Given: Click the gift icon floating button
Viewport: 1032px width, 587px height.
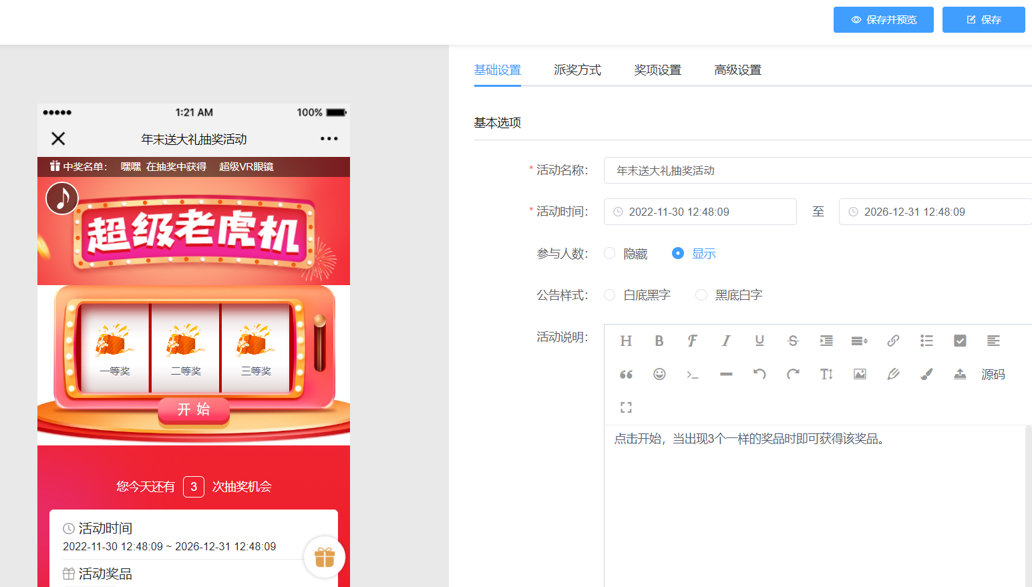Looking at the screenshot, I should [325, 557].
